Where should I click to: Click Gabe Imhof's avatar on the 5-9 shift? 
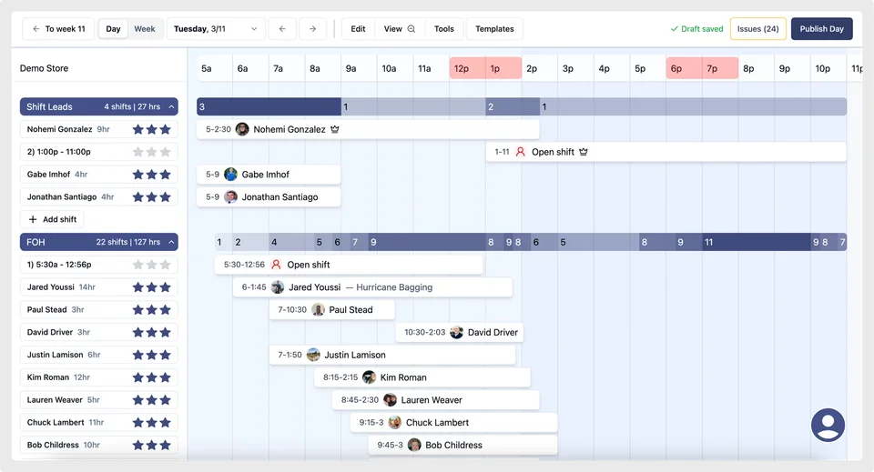tap(231, 175)
